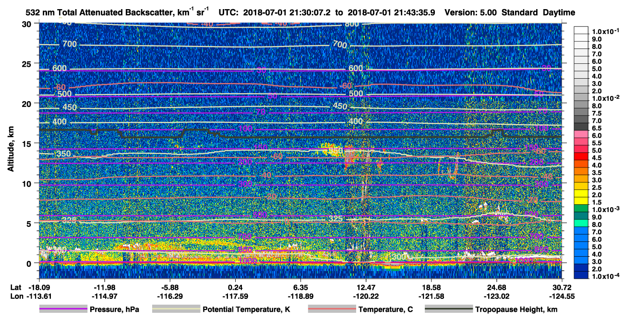Click the 'Version: 5.00' text

(x=470, y=13)
